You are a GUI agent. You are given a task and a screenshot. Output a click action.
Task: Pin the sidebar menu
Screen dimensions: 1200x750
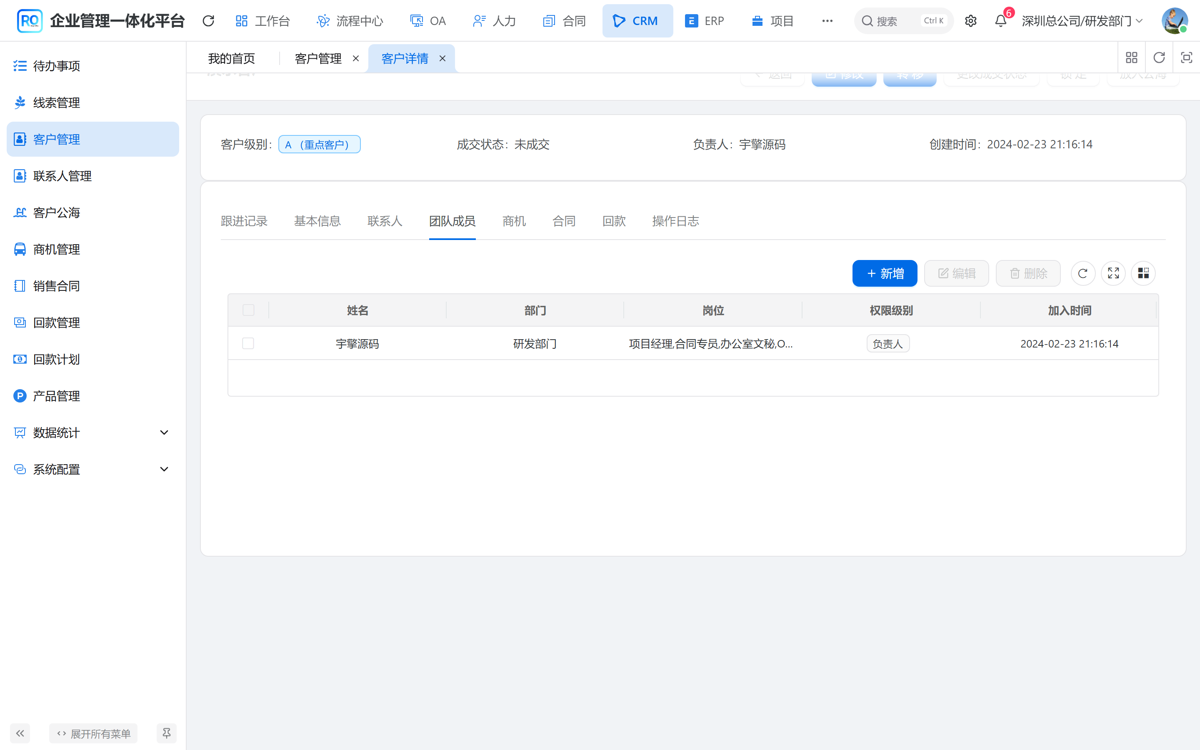[x=167, y=733]
